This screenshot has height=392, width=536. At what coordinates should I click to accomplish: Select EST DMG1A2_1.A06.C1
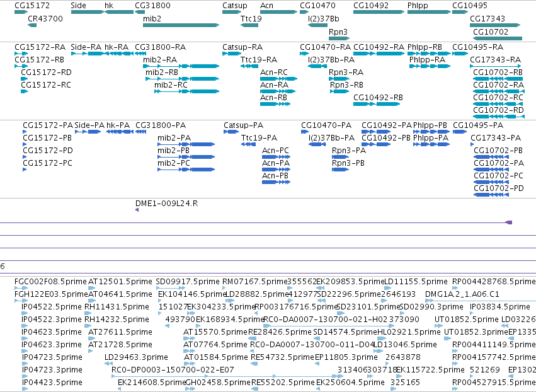(462, 294)
